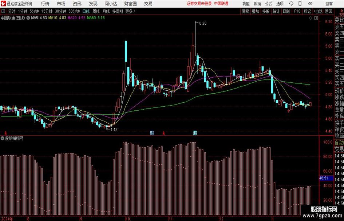Select the 月线 monthly period
Image resolution: width=344 pixels, height=221 pixels.
106,11
